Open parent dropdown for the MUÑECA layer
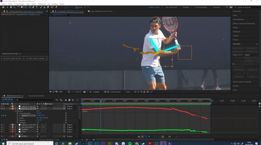This screenshot has height=145, width=261. click(x=72, y=136)
